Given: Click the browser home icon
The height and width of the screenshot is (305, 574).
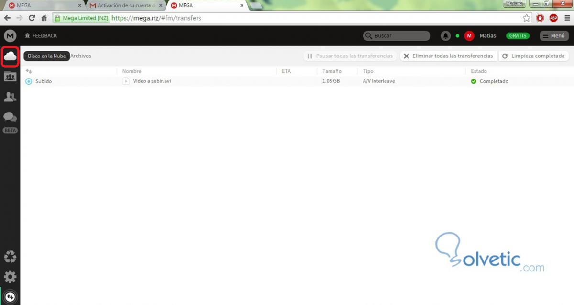Looking at the screenshot, I should pos(44,18).
